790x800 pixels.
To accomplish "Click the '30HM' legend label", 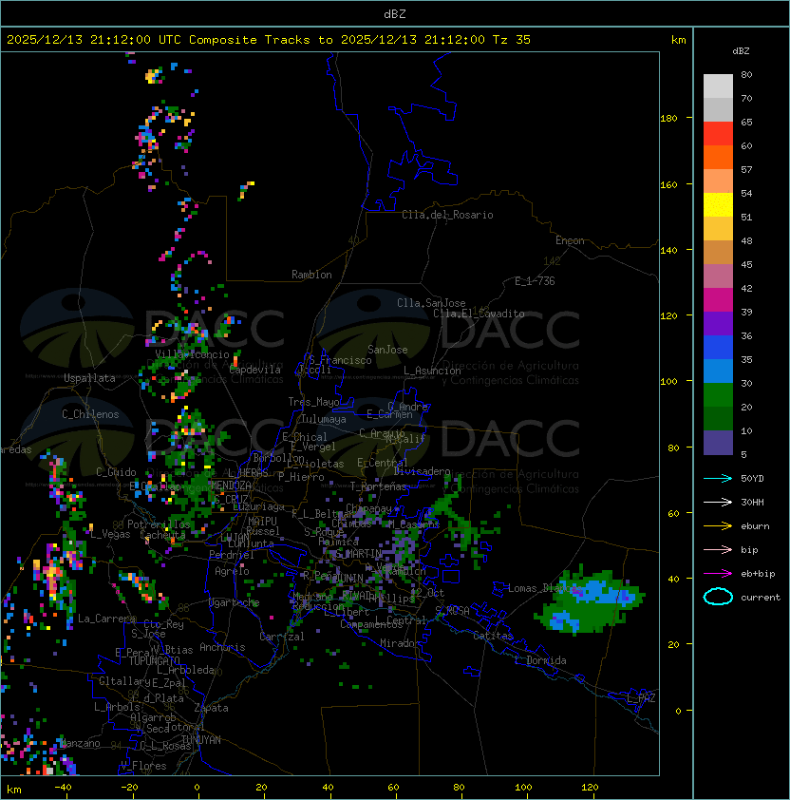I will tap(752, 502).
